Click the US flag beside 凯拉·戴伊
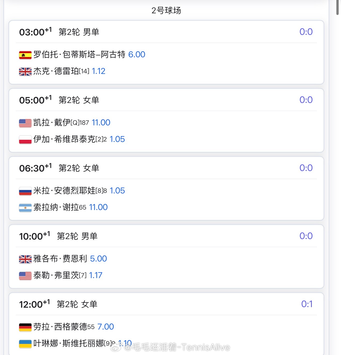The height and width of the screenshot is (355, 341). [25, 123]
